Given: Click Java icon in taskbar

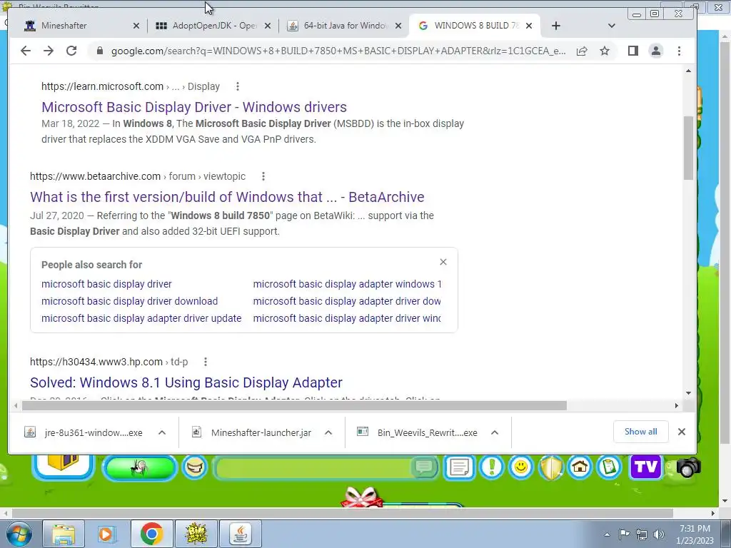Looking at the screenshot, I should click(241, 534).
